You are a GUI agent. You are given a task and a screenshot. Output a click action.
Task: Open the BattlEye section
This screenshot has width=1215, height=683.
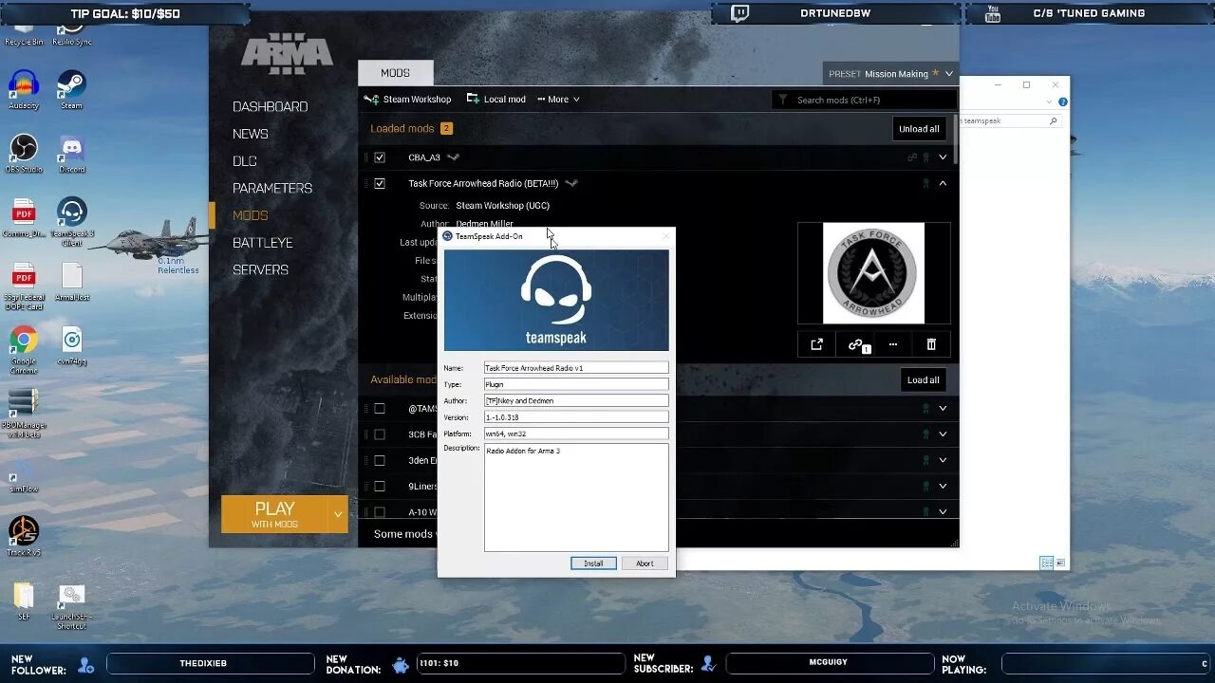tap(262, 243)
